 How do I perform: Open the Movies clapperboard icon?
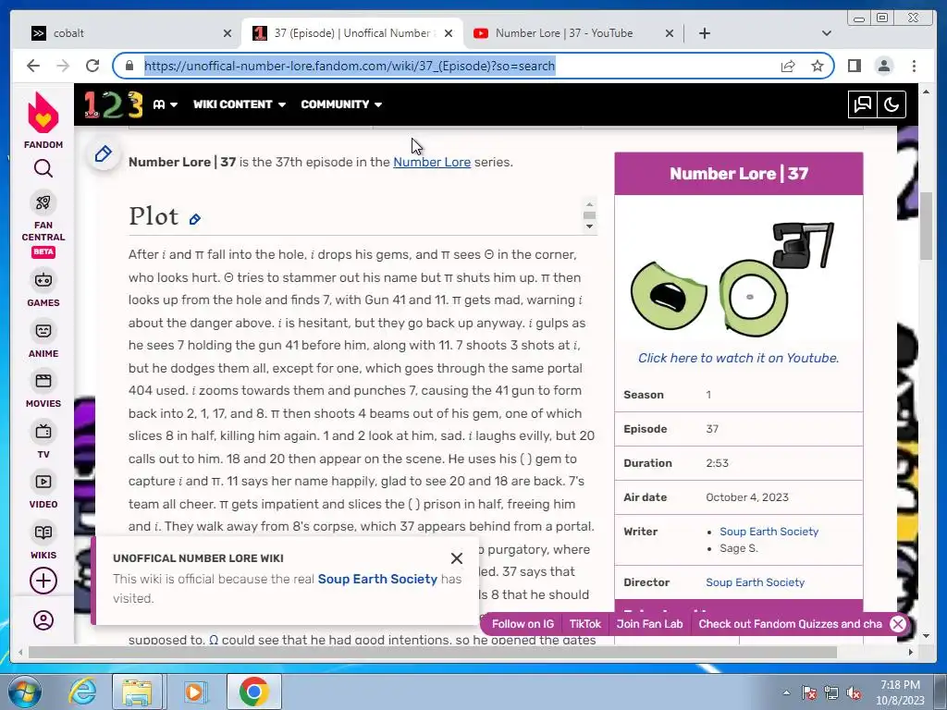click(x=43, y=381)
